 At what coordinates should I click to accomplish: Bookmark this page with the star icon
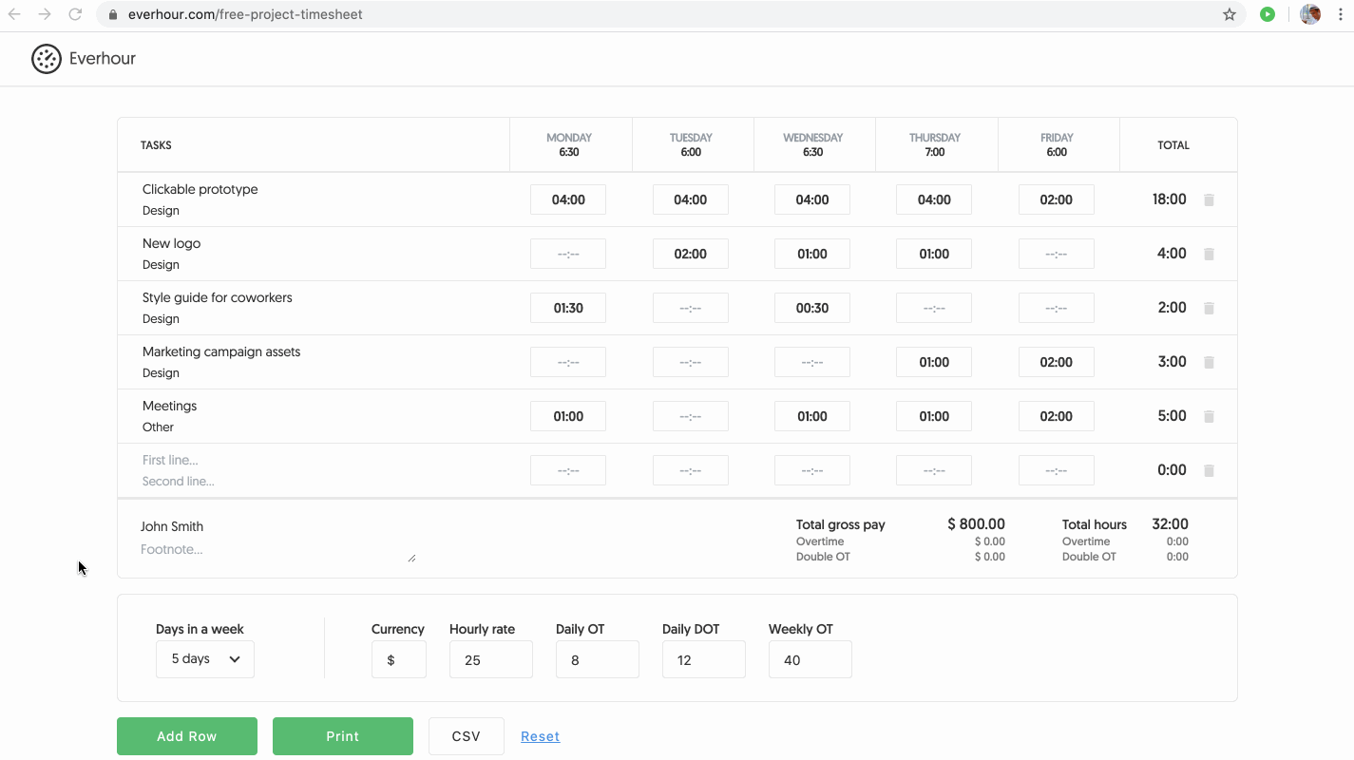pyautogui.click(x=1230, y=14)
